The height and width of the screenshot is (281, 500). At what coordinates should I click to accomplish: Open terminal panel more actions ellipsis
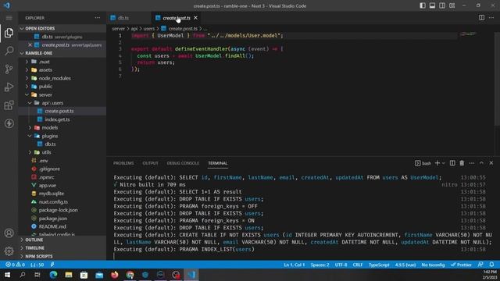coord(472,163)
